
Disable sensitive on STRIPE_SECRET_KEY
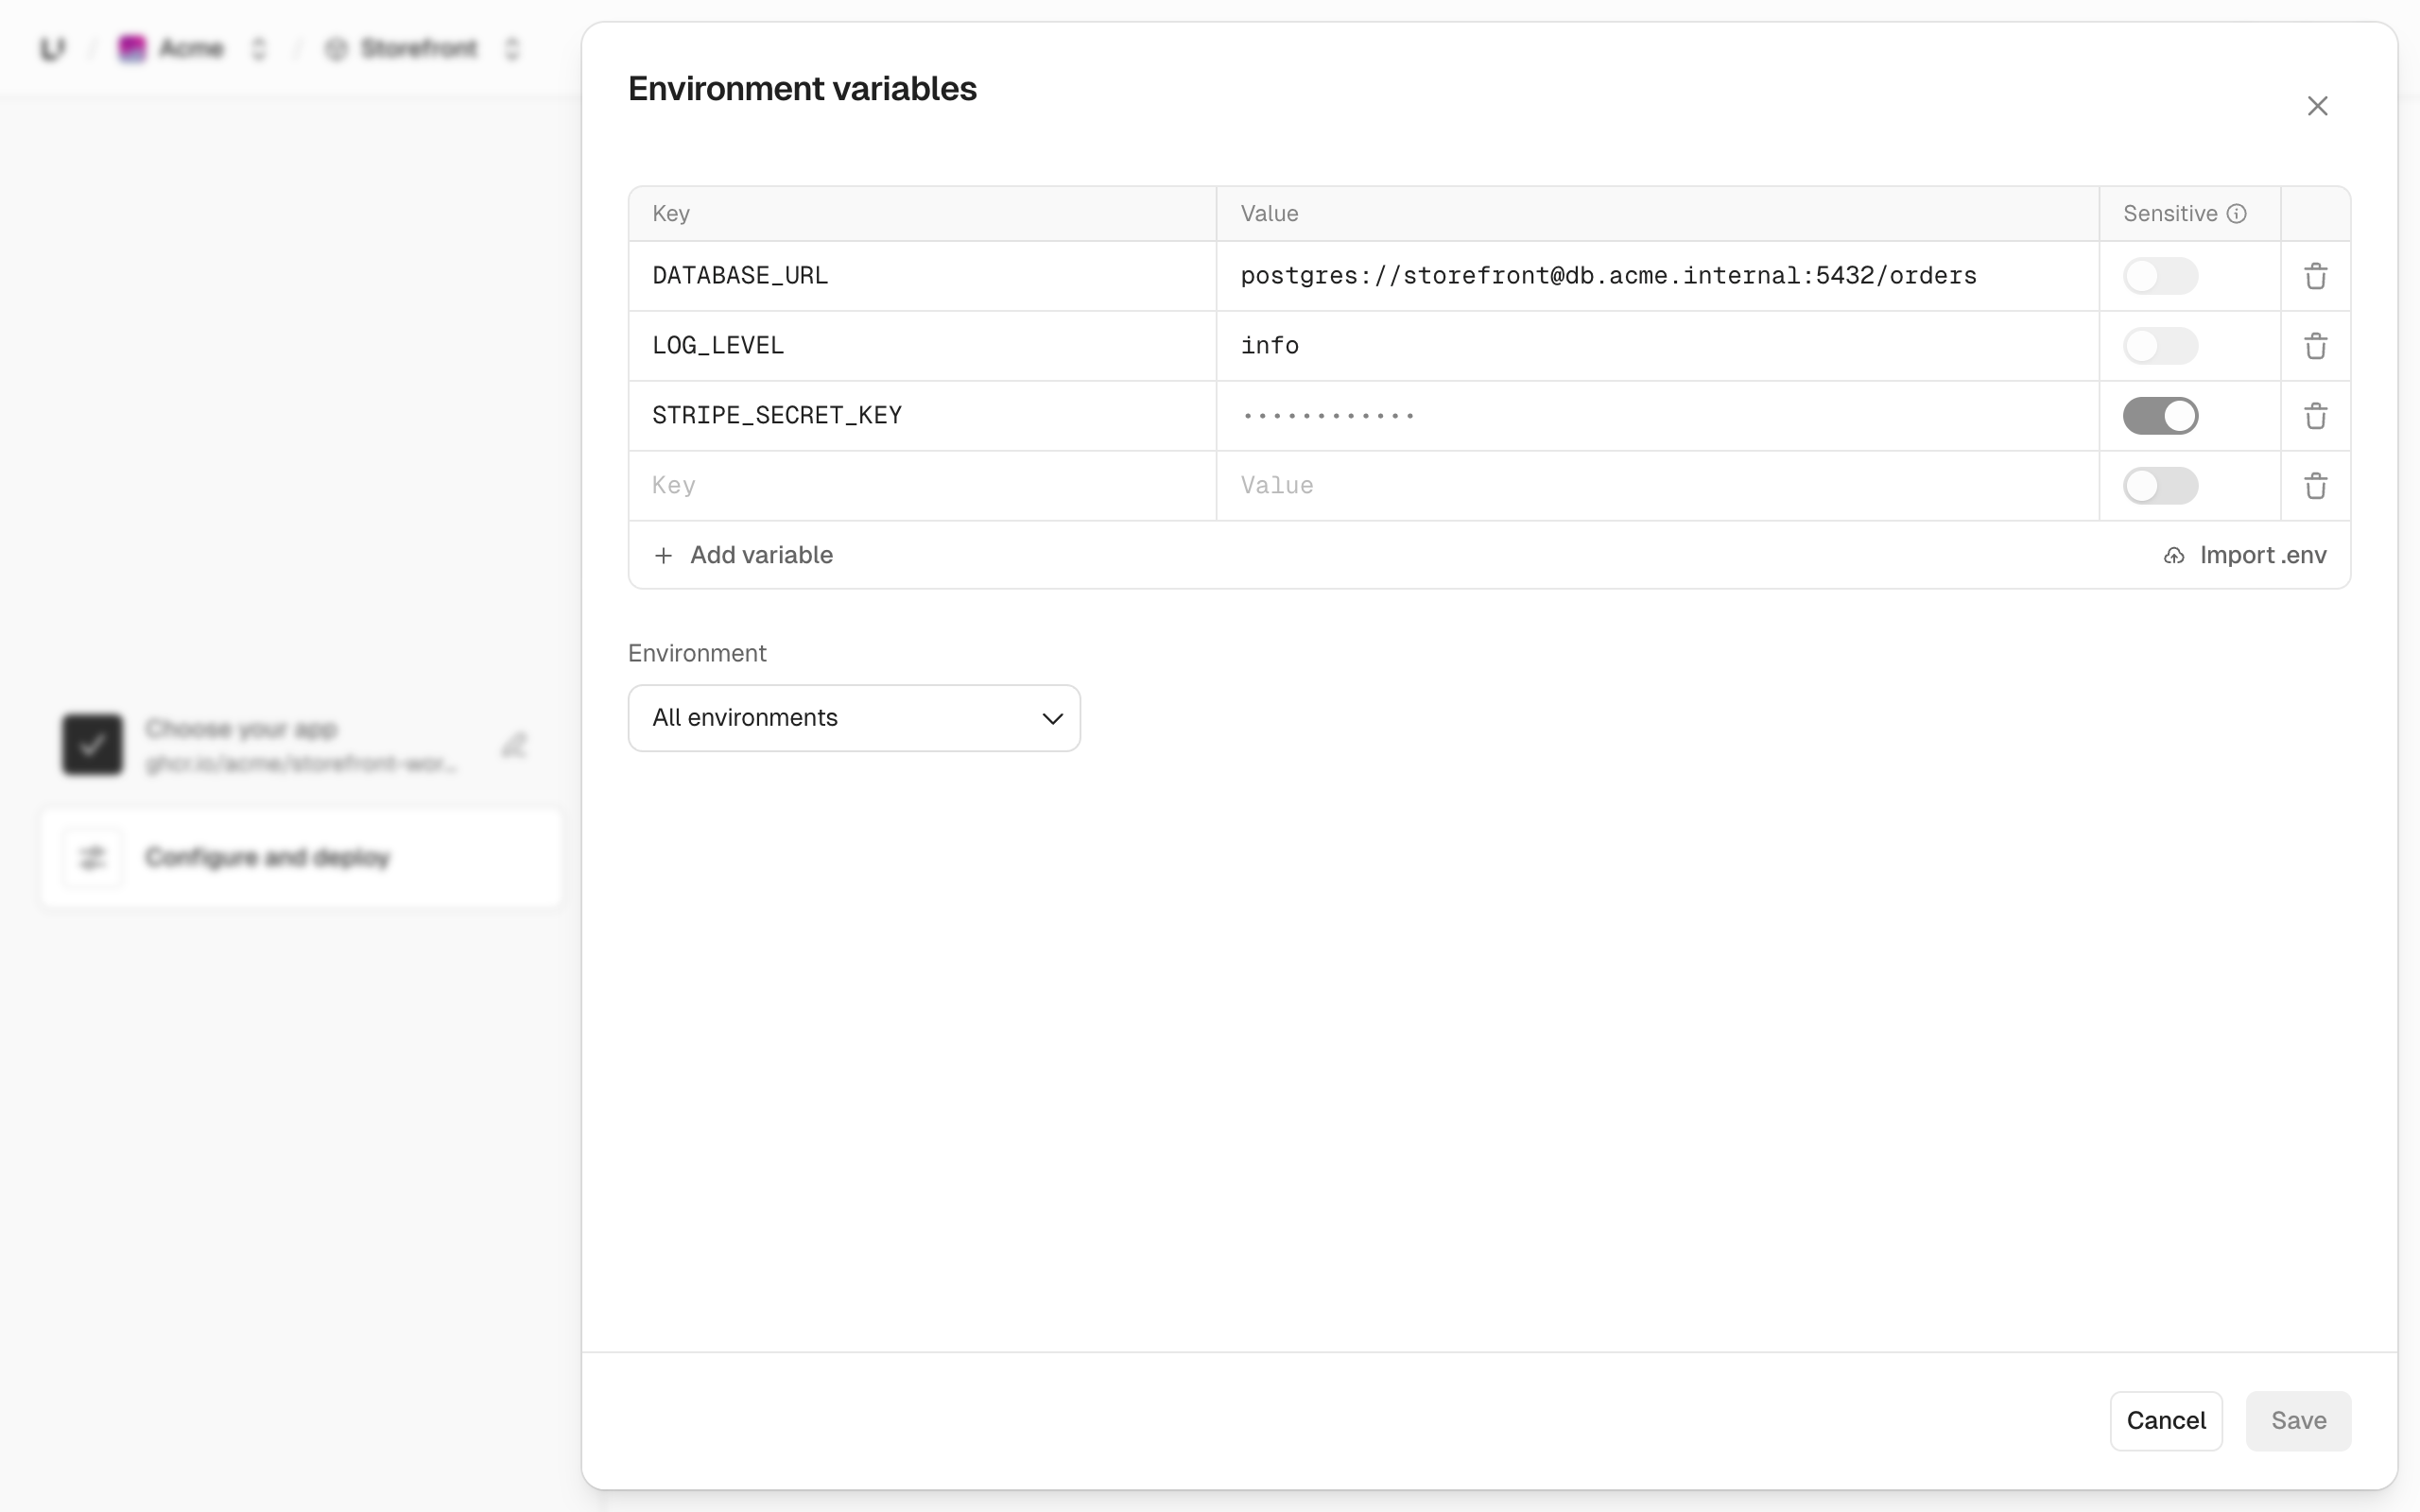tap(2160, 416)
